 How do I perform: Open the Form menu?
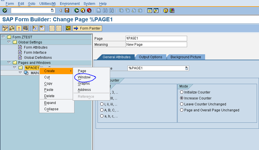tap(10, 4)
